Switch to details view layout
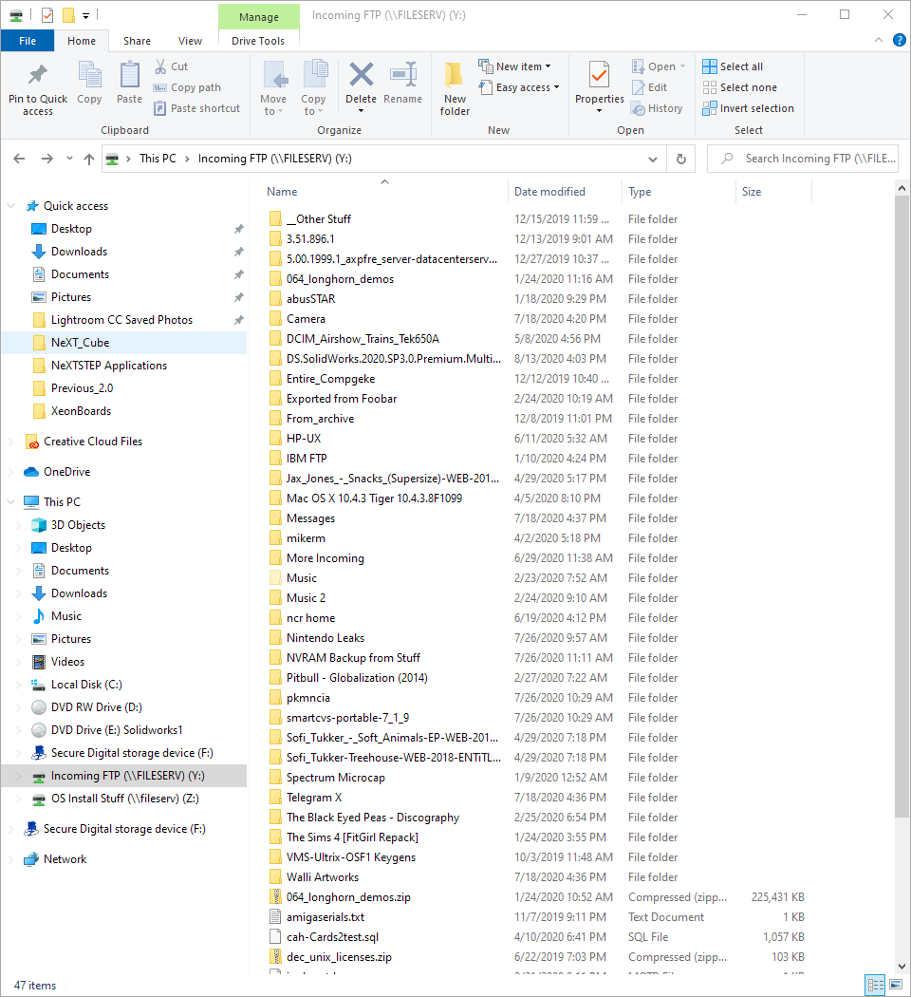911x997 pixels. click(x=875, y=985)
